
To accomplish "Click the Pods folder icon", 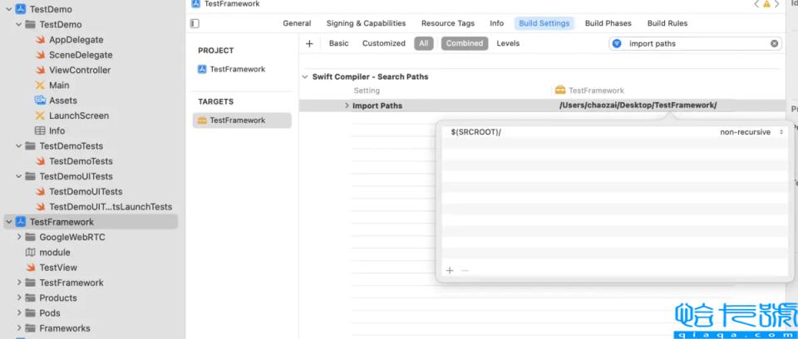I will (31, 313).
